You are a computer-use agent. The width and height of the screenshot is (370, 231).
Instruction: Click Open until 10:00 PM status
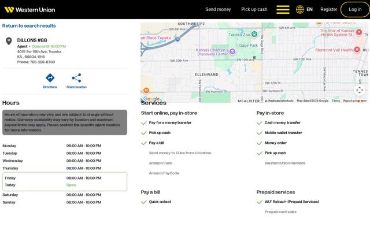[x=49, y=46]
